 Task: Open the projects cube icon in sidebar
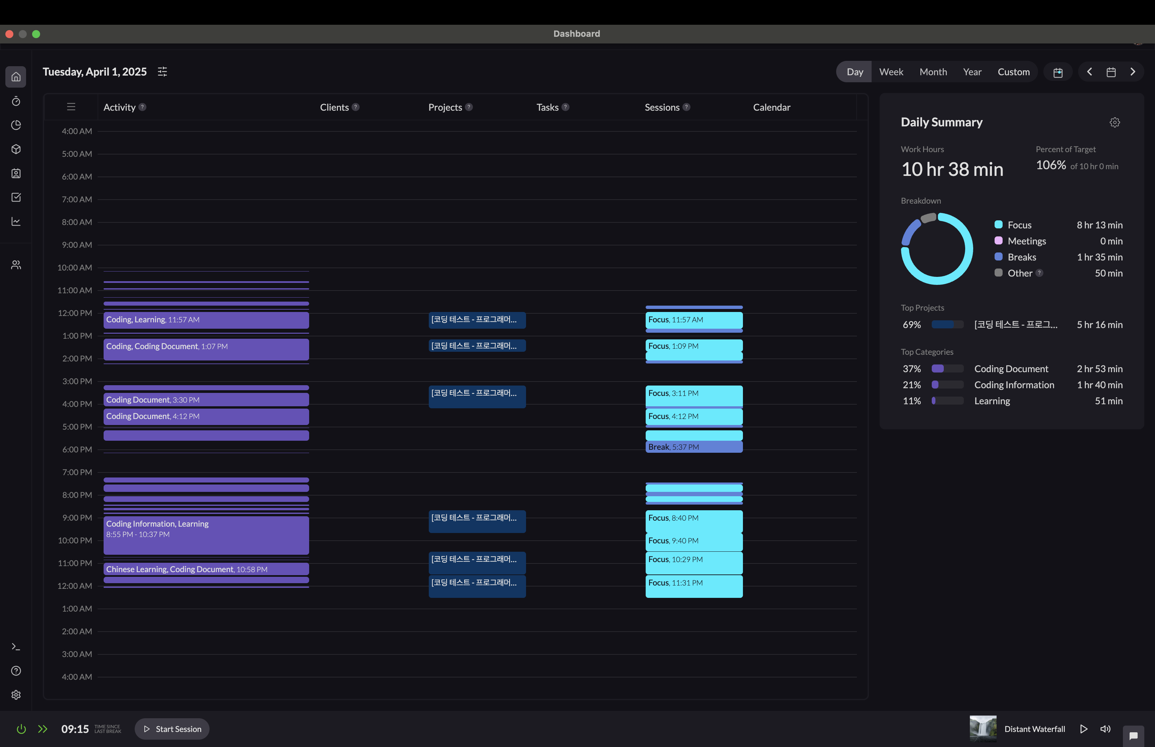pos(16,149)
